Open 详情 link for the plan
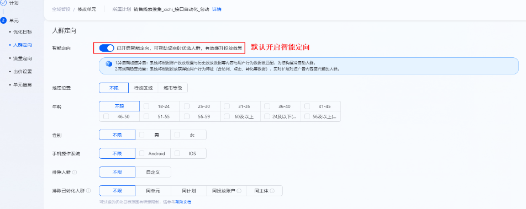526x209 pixels. pos(217,9)
